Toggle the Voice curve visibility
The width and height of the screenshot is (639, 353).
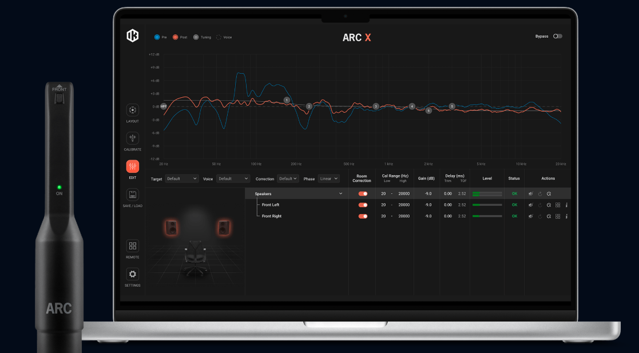click(219, 37)
